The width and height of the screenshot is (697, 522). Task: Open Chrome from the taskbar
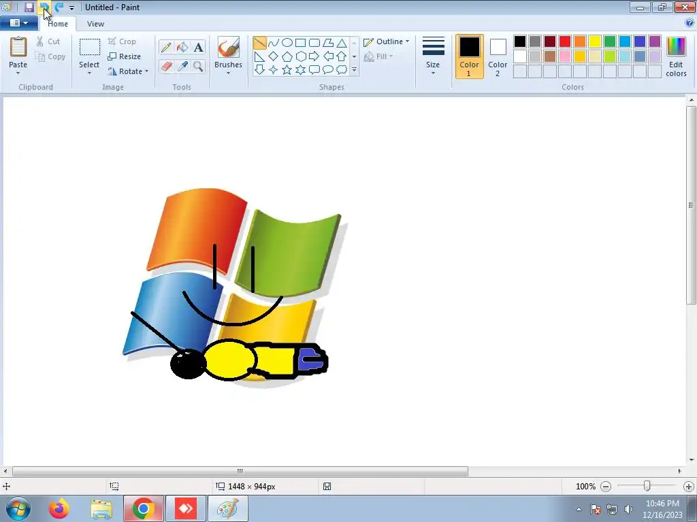point(143,508)
